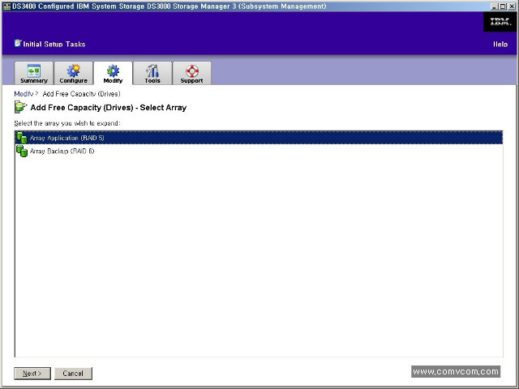The height and width of the screenshot is (389, 519).
Task: Open the Help link
Action: pos(500,45)
